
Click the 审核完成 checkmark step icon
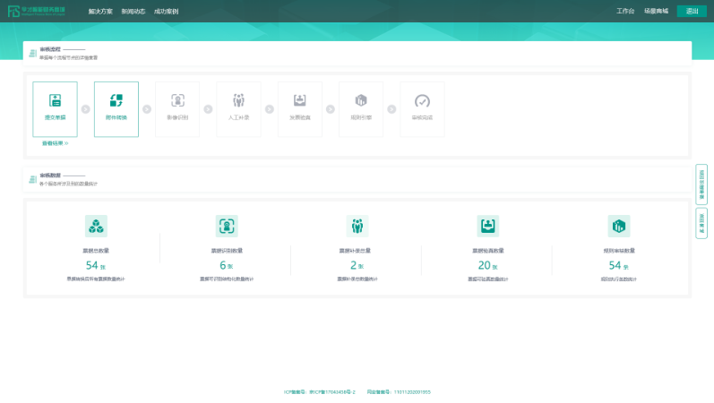[x=422, y=100]
